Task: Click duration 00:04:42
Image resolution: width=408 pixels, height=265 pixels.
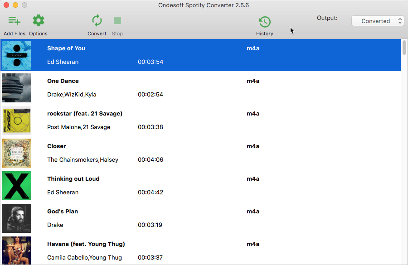Action: tap(151, 193)
